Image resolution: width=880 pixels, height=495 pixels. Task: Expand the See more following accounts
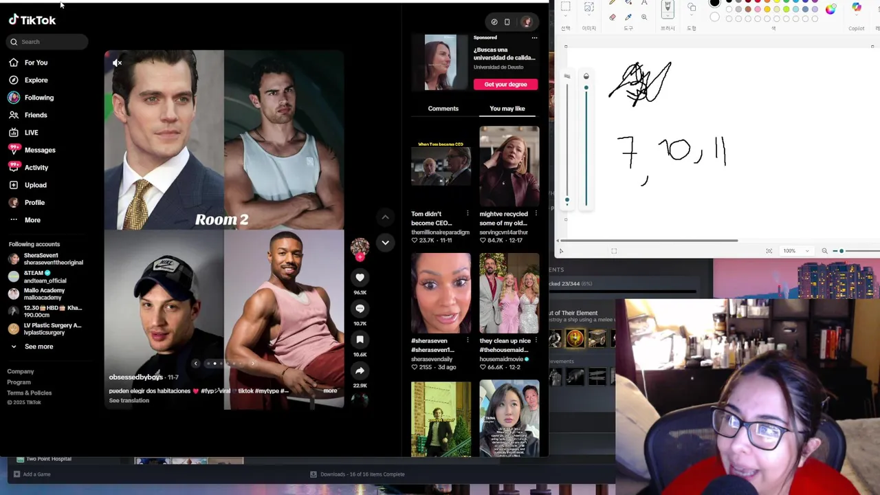[38, 346]
